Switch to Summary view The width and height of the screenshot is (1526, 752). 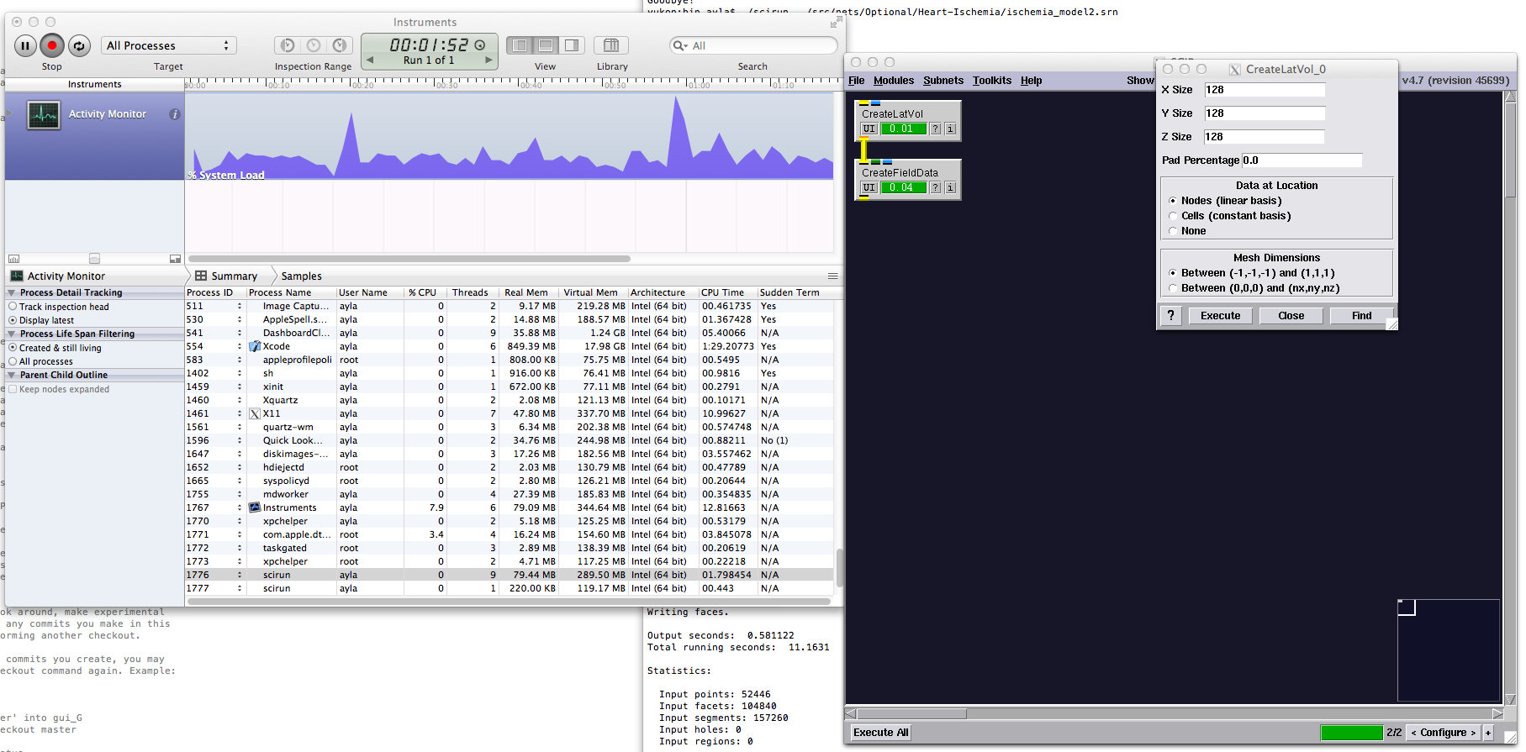pyautogui.click(x=226, y=276)
